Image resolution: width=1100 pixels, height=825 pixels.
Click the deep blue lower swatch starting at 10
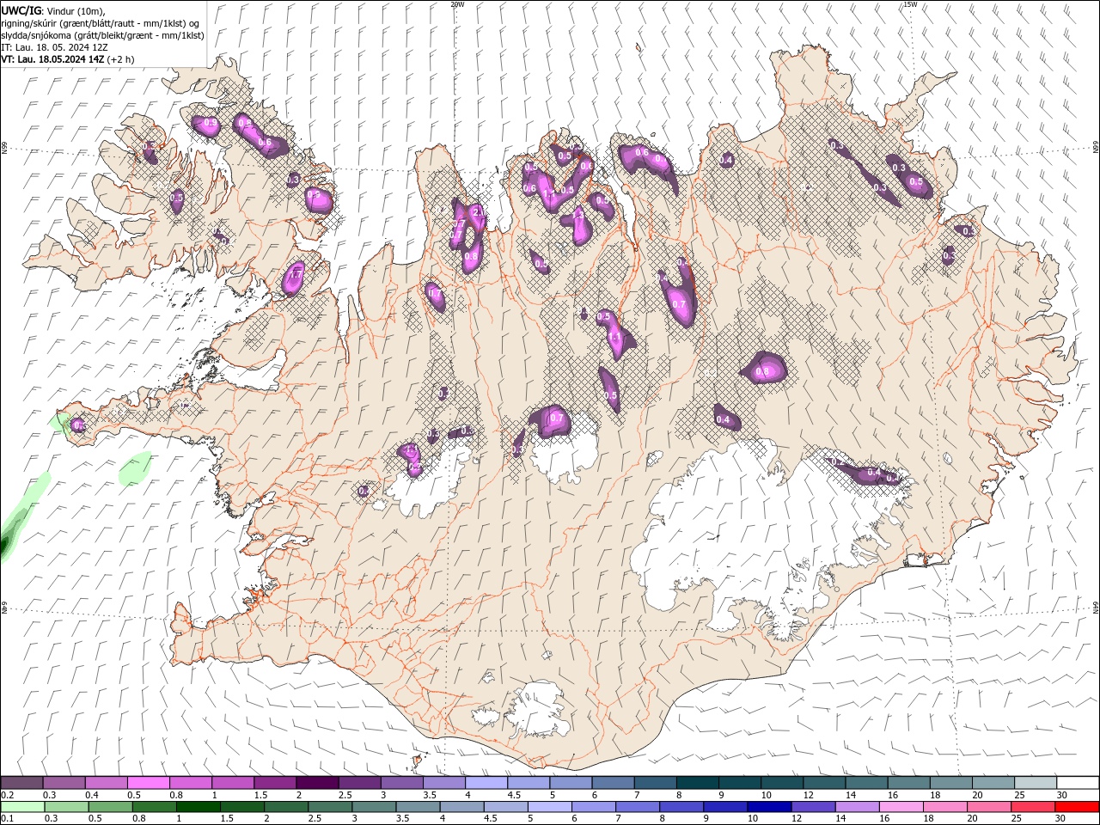click(768, 807)
